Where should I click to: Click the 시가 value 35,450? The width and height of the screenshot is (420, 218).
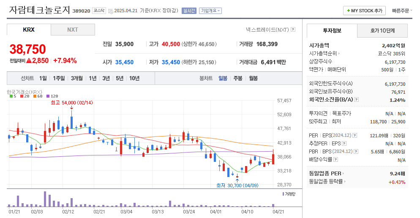pyautogui.click(x=124, y=62)
